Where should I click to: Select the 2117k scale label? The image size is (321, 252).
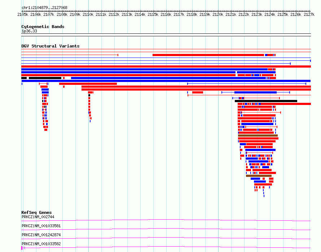[179, 14]
